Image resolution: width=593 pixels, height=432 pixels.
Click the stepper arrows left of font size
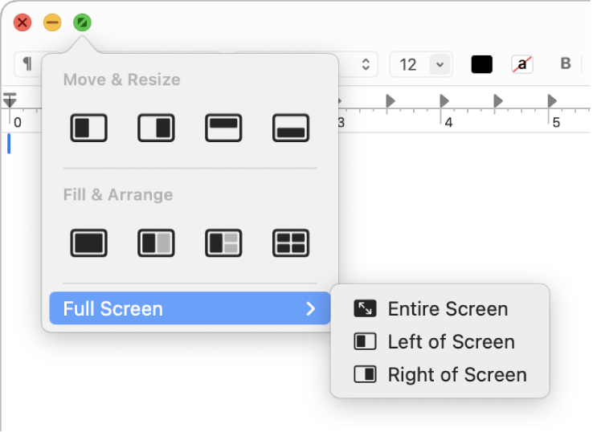pos(367,64)
